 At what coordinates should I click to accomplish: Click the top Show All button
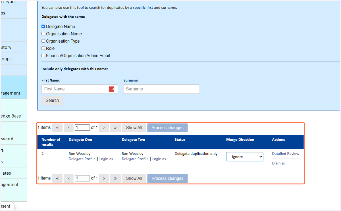click(x=134, y=128)
